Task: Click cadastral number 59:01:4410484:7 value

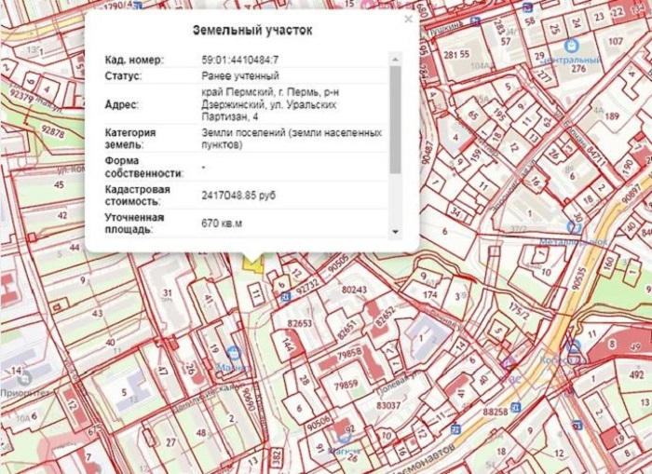Action: (240, 60)
